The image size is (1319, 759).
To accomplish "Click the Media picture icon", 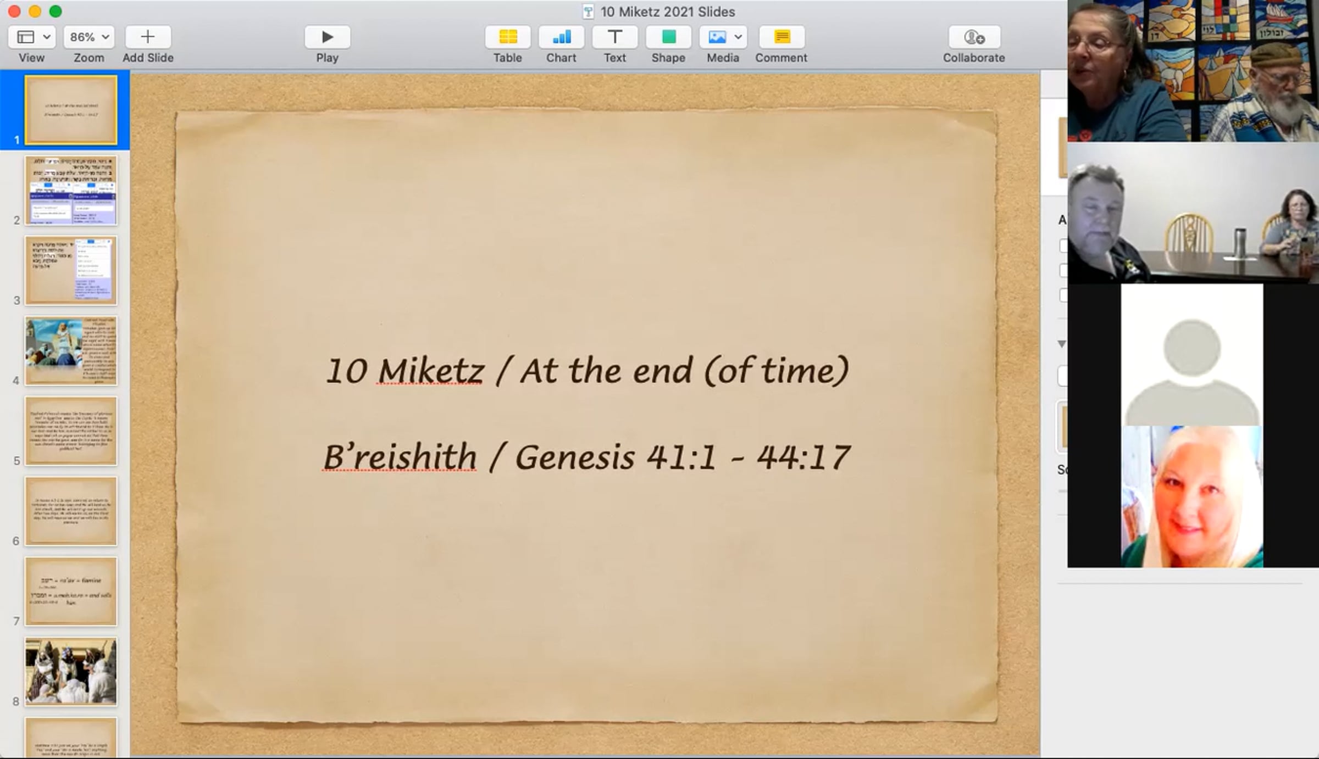I will click(717, 37).
